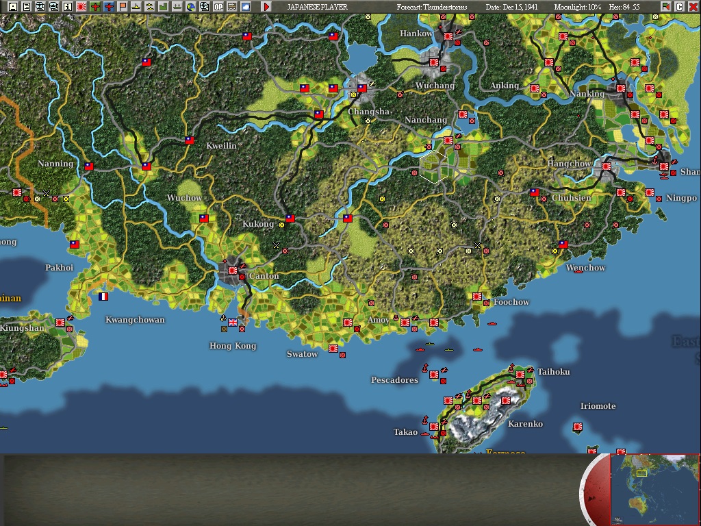The width and height of the screenshot is (701, 526).
Task: Click the info 'i' toolbar icon
Action: click(68, 7)
